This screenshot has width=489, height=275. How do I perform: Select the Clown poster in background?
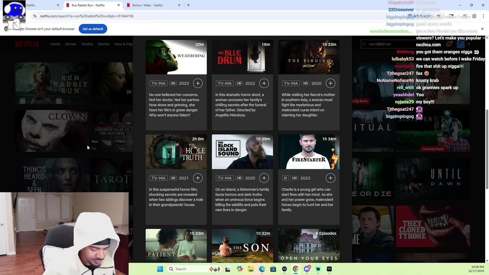pos(53,131)
